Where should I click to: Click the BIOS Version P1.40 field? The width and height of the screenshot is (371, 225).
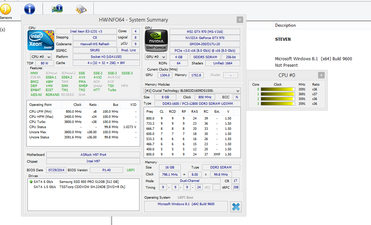pyautogui.click(x=106, y=170)
